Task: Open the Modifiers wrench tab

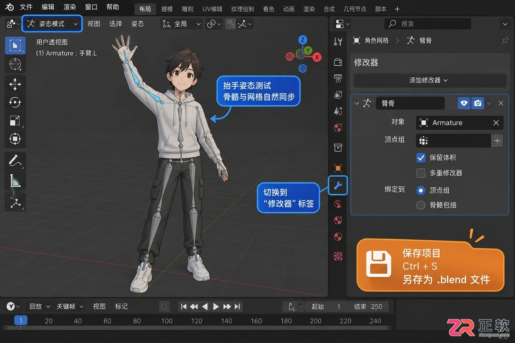Action: pos(338,185)
